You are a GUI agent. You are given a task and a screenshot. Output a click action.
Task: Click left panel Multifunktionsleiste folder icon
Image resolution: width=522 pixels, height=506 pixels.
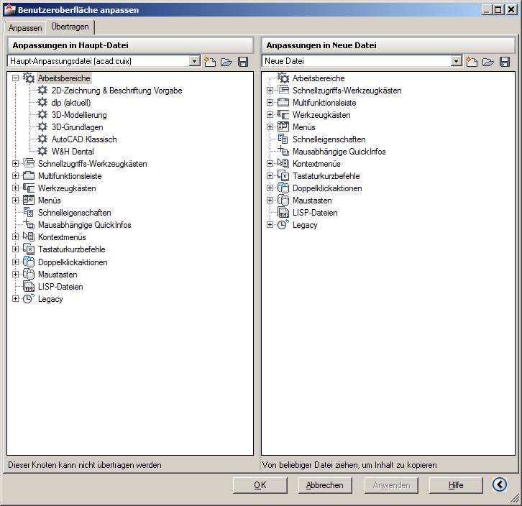point(29,175)
